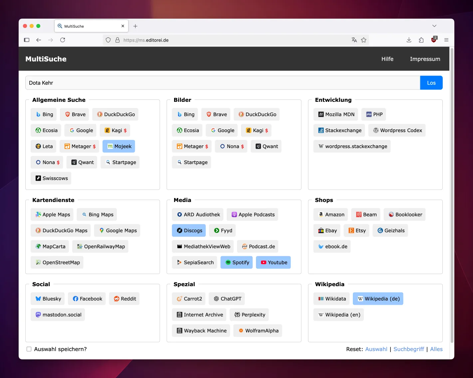Toggle the browser sidebar icon

(27, 40)
